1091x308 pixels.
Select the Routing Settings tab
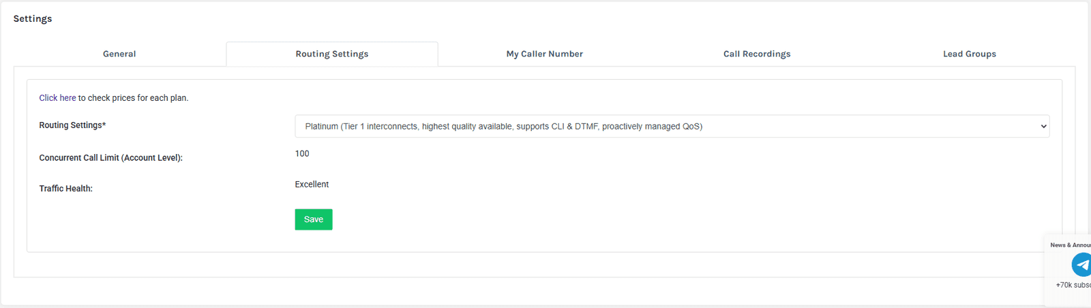[x=332, y=54]
